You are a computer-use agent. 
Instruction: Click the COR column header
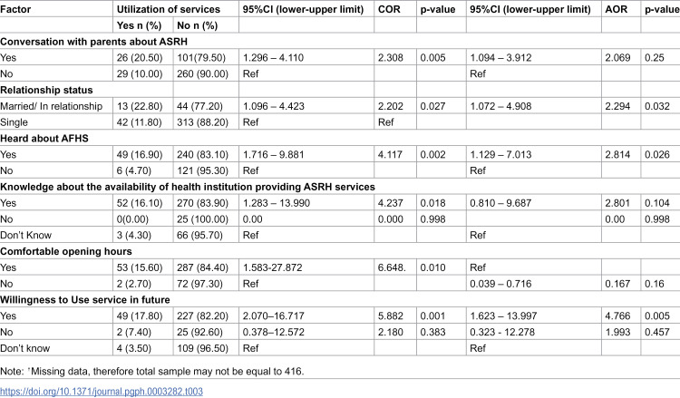[389, 9]
